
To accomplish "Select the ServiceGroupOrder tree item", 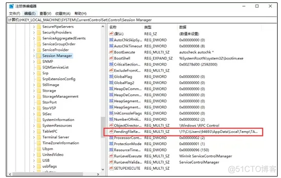I will tap(59, 44).
